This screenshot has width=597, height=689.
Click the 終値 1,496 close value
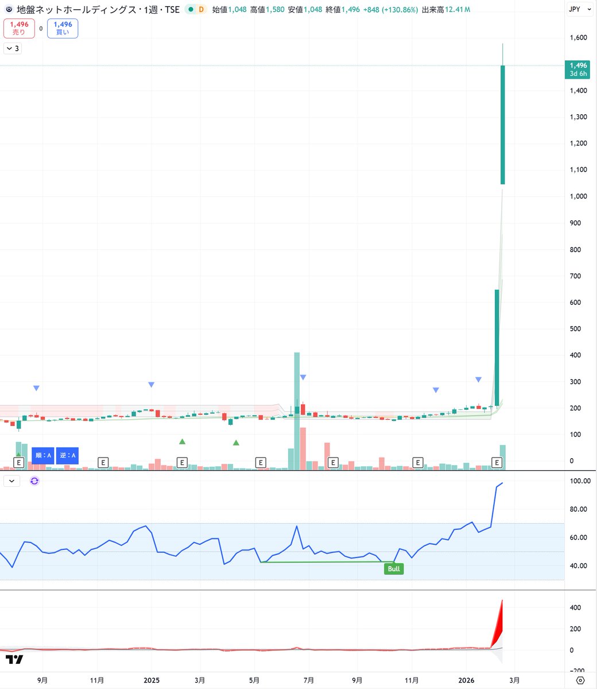pyautogui.click(x=342, y=10)
